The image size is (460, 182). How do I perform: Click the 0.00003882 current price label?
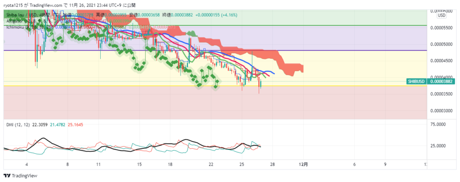pos(441,81)
